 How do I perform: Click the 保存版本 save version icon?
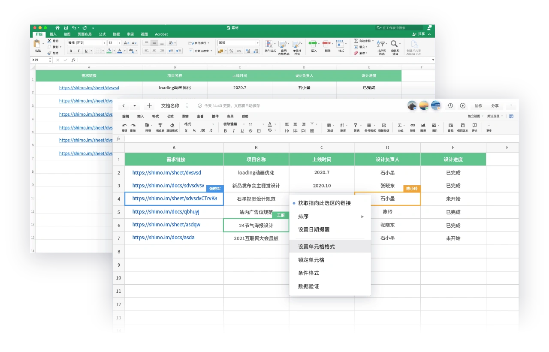click(462, 125)
